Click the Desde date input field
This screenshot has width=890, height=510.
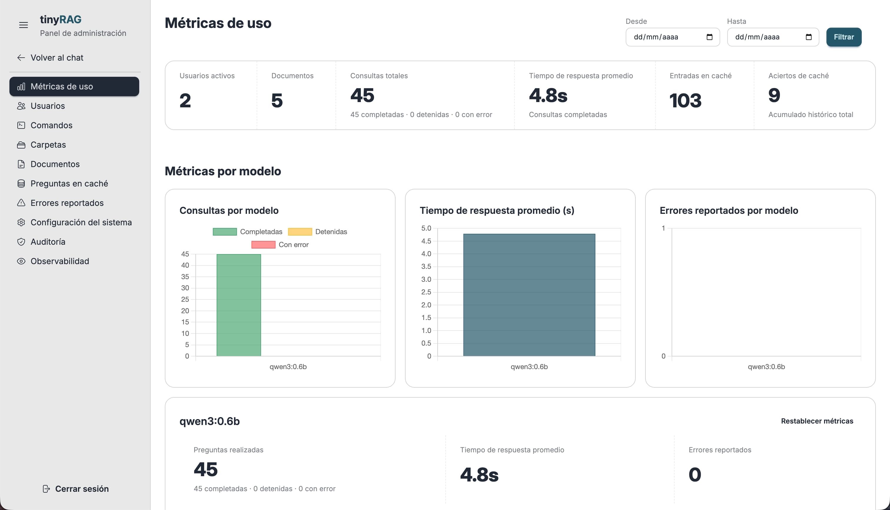click(673, 37)
